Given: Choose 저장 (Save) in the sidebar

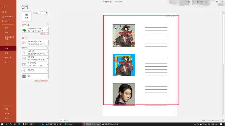Looking at the screenshot, I should pos(8,32).
